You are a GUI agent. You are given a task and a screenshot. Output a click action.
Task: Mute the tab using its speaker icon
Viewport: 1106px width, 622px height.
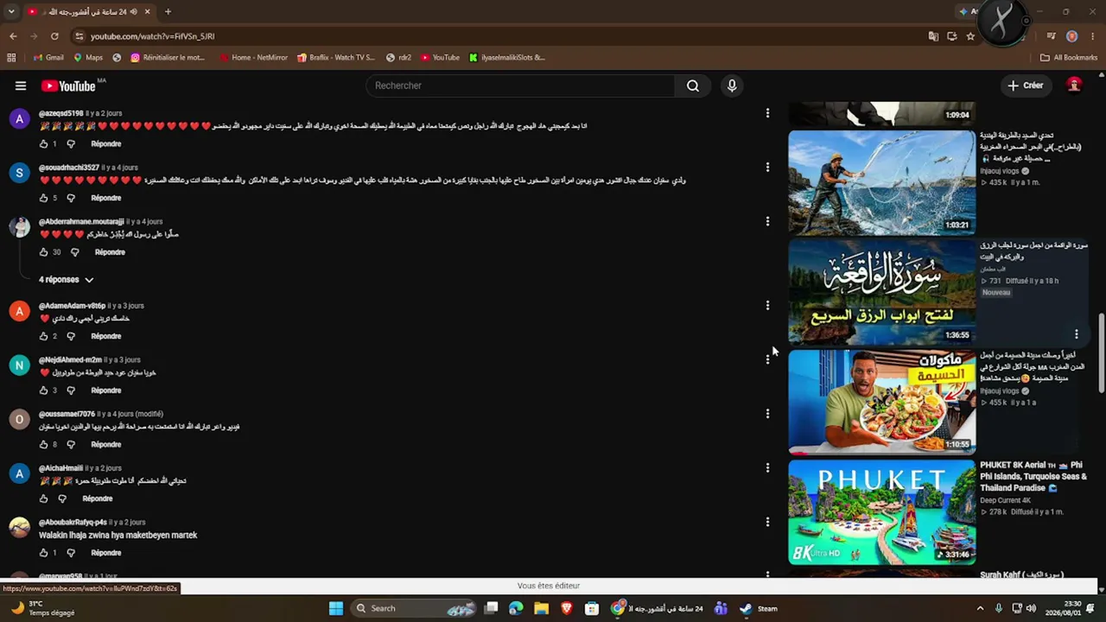click(x=133, y=12)
